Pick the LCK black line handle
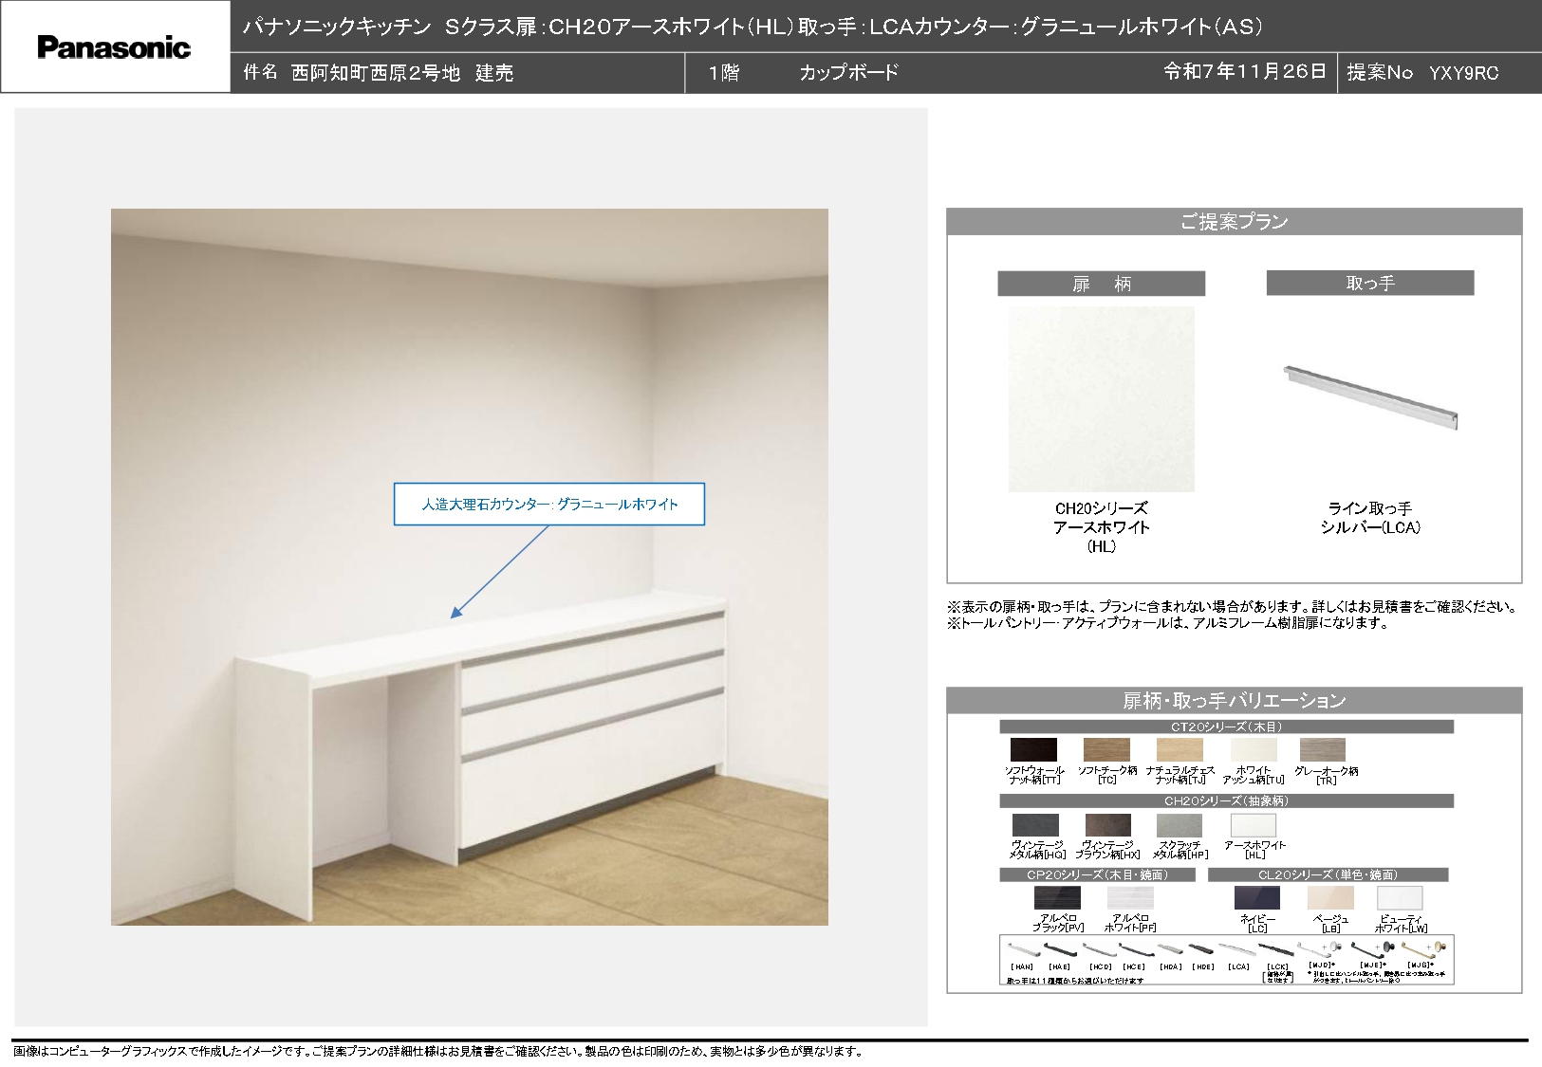1542x1067 pixels. point(1277,949)
